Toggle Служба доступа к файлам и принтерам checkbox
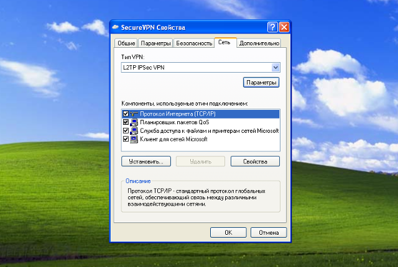Viewport: 398px width, 267px height. click(x=126, y=130)
